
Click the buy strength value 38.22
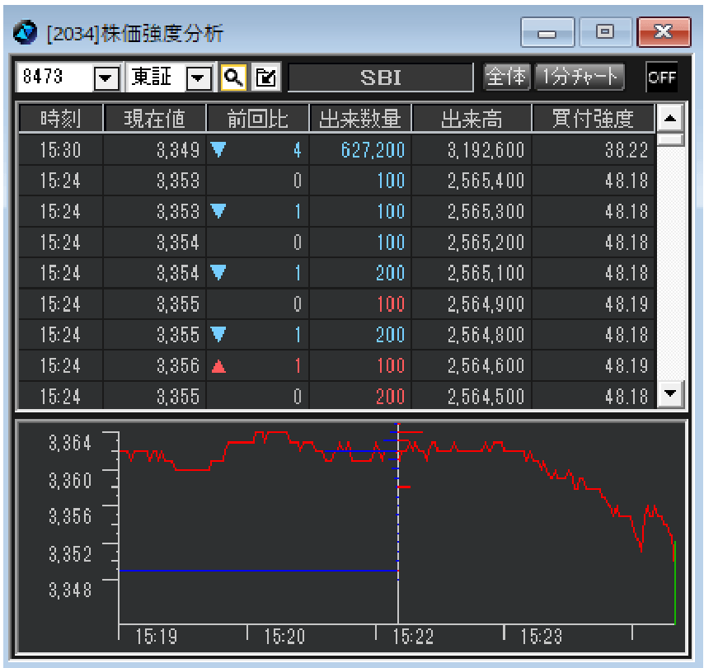point(627,150)
